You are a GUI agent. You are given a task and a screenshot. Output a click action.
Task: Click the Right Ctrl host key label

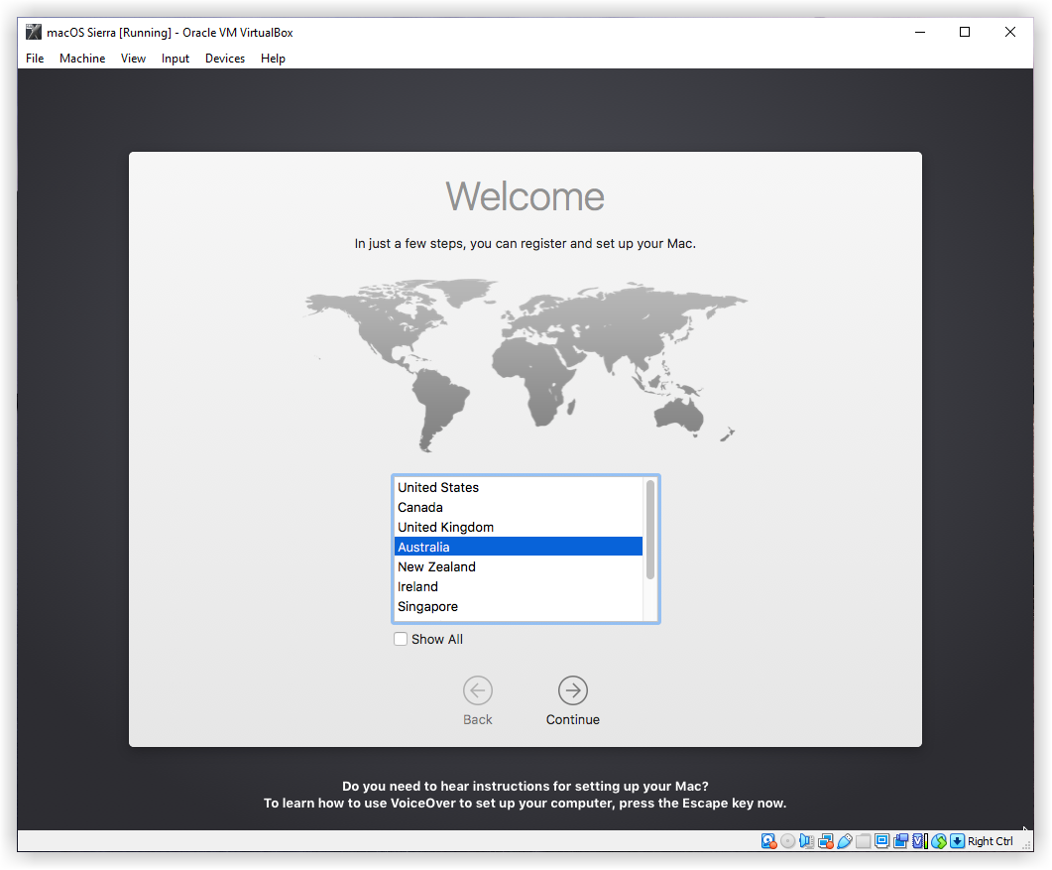[x=991, y=841]
